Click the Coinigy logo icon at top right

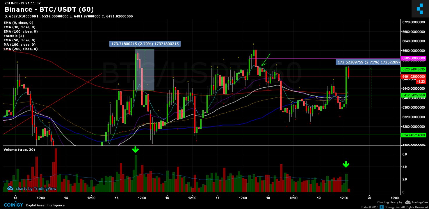pyautogui.click(x=420, y=8)
